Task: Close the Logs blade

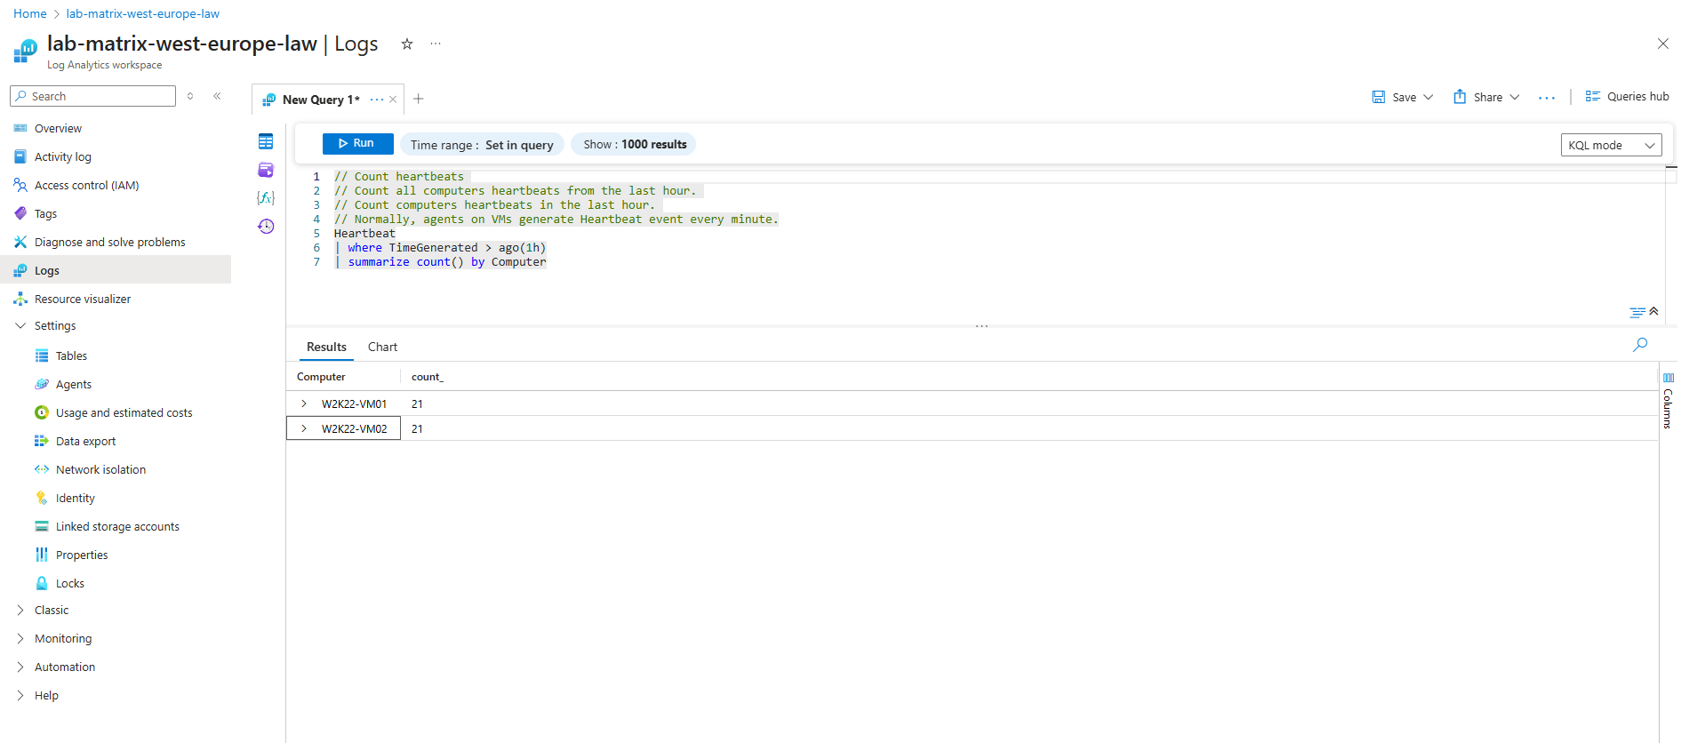Action: click(x=1662, y=44)
